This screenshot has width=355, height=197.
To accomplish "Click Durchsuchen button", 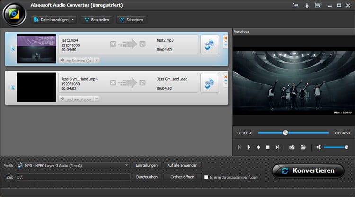I will tap(147, 177).
